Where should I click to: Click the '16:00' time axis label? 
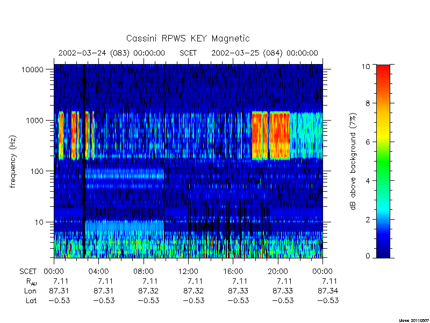tap(233, 272)
